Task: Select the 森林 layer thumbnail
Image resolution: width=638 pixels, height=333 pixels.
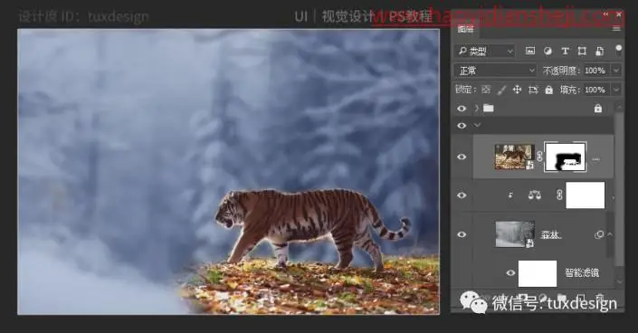Action: tap(515, 234)
